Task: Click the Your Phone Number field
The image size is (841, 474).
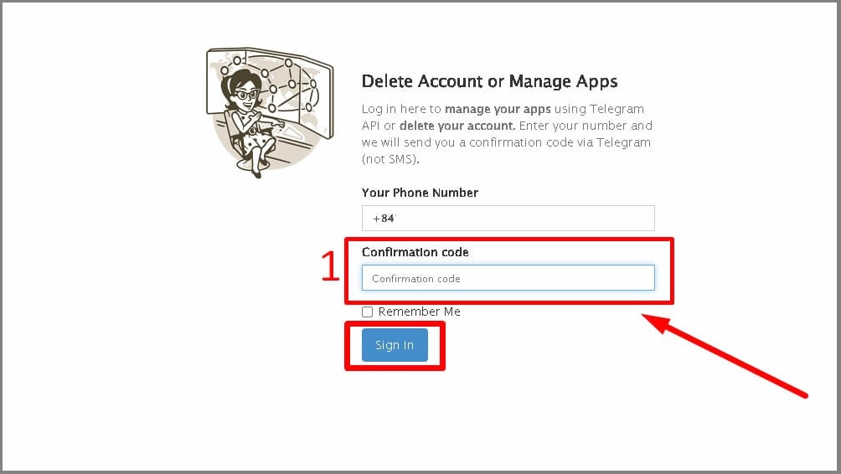Action: (508, 219)
